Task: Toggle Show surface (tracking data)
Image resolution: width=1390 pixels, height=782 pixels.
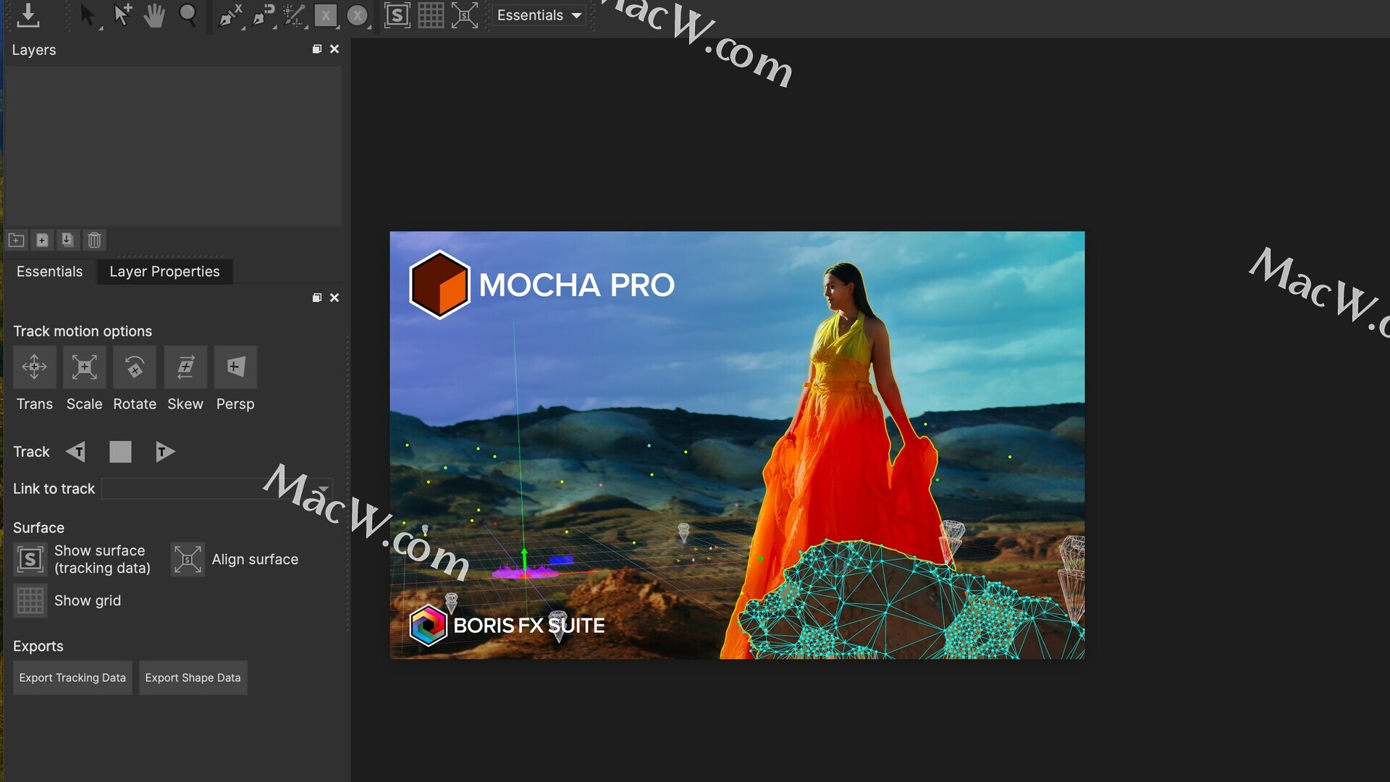Action: click(30, 559)
